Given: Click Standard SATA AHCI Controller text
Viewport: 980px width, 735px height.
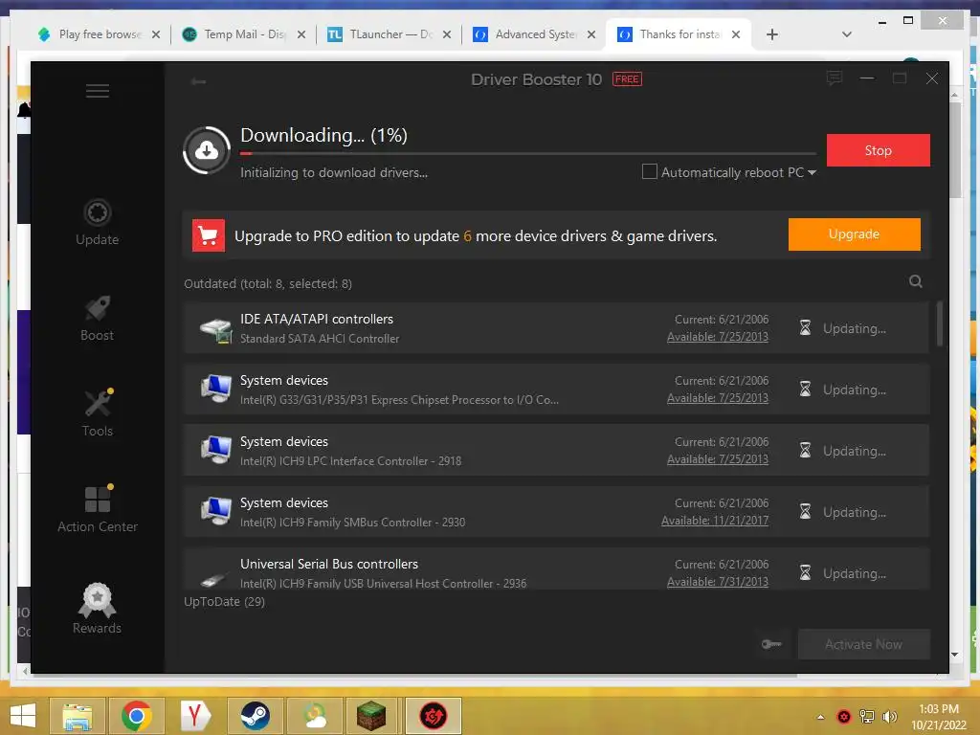Looking at the screenshot, I should pos(320,339).
